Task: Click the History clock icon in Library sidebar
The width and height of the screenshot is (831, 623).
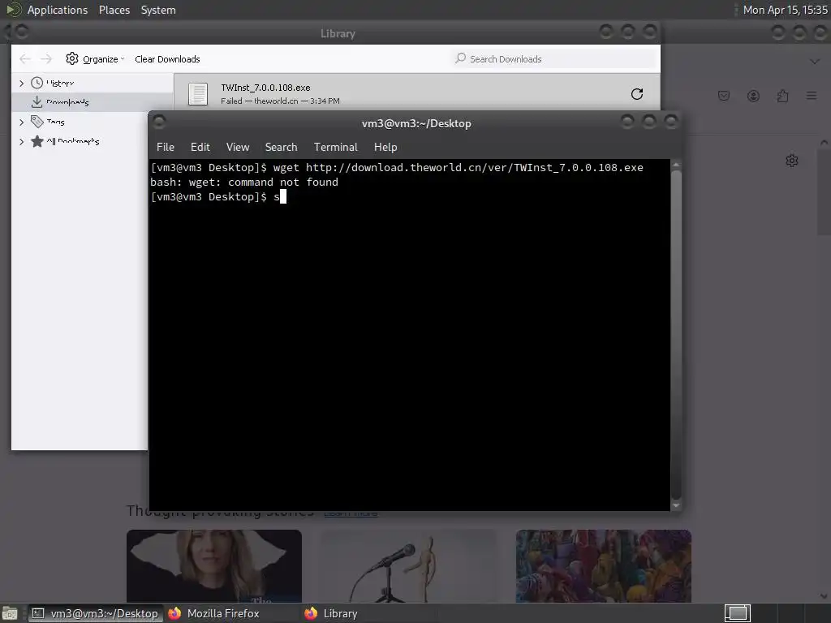Action: [x=37, y=83]
